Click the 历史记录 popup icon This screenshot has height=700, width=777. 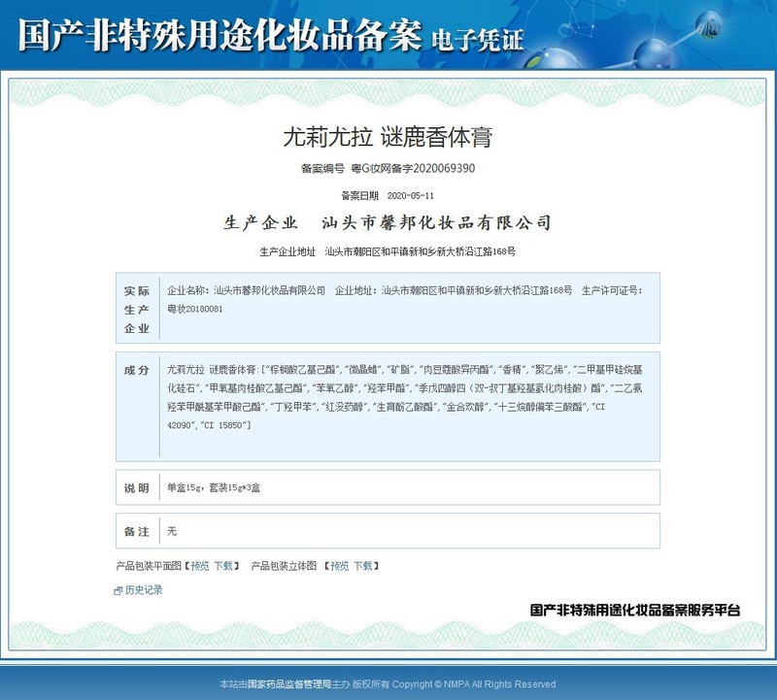[118, 590]
